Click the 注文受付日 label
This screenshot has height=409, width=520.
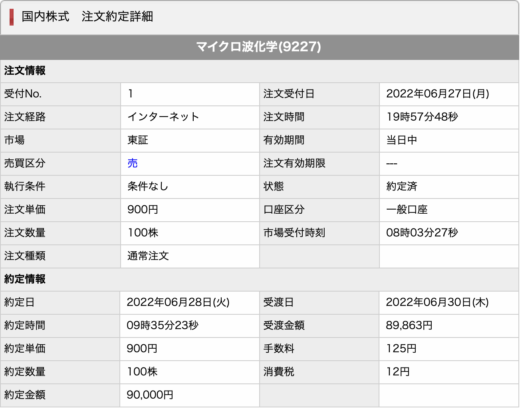pyautogui.click(x=289, y=94)
